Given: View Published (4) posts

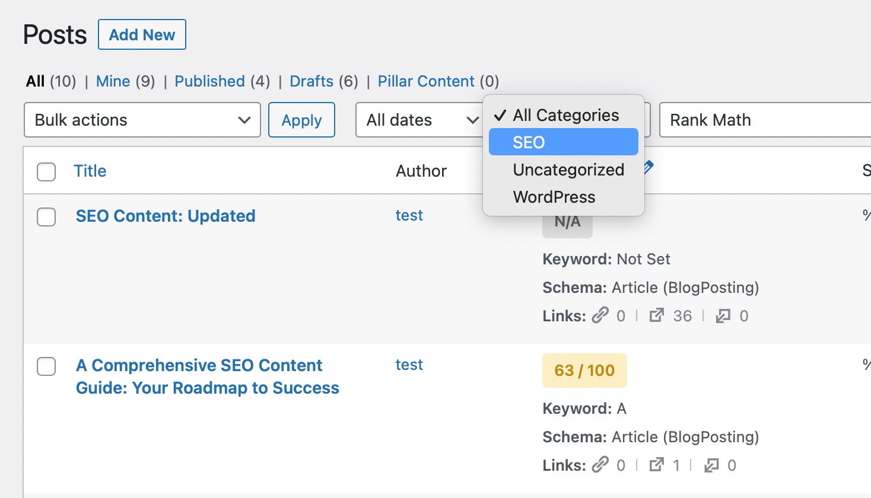Looking at the screenshot, I should tap(222, 81).
